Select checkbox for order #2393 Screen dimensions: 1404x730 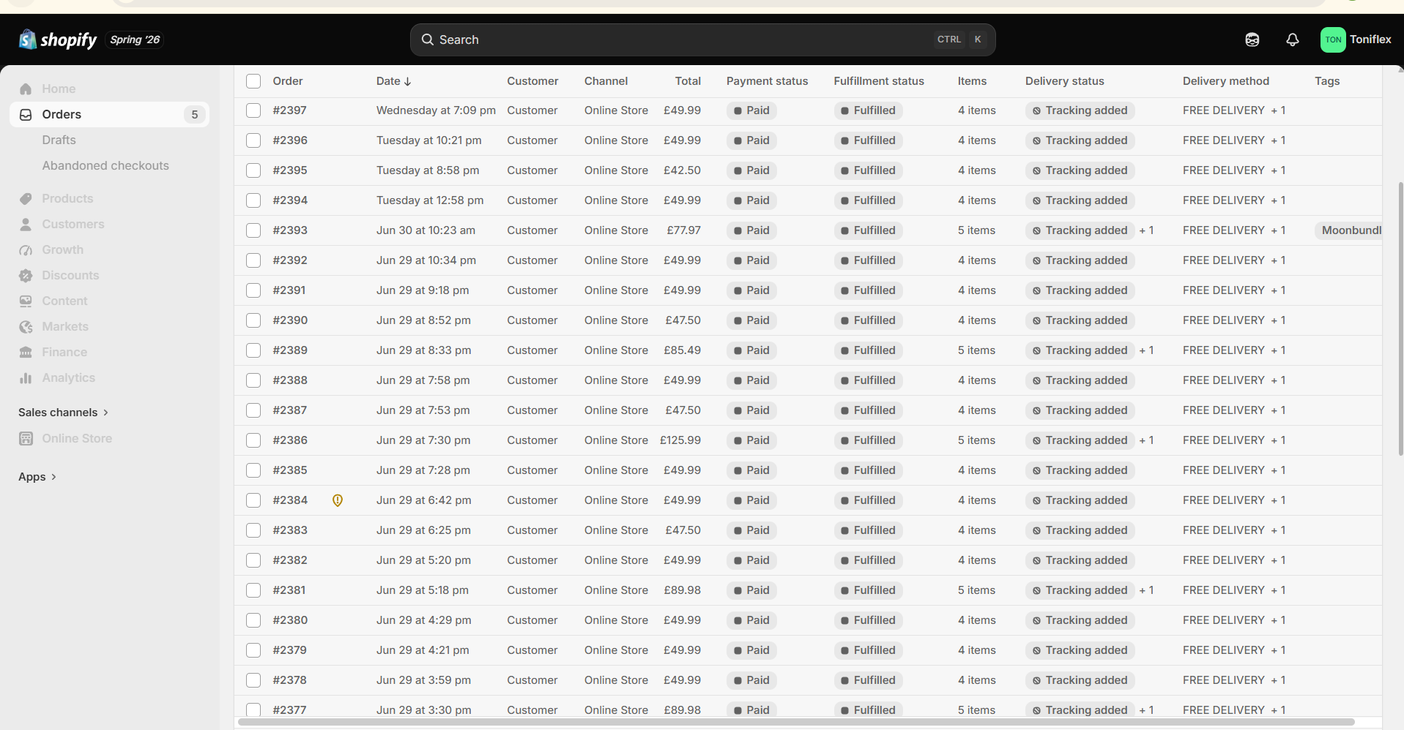click(253, 230)
